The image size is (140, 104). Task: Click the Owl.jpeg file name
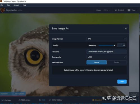coord(8,100)
